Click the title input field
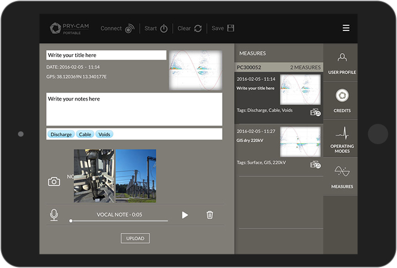Viewport: 397px width, 268px height. tap(106, 55)
